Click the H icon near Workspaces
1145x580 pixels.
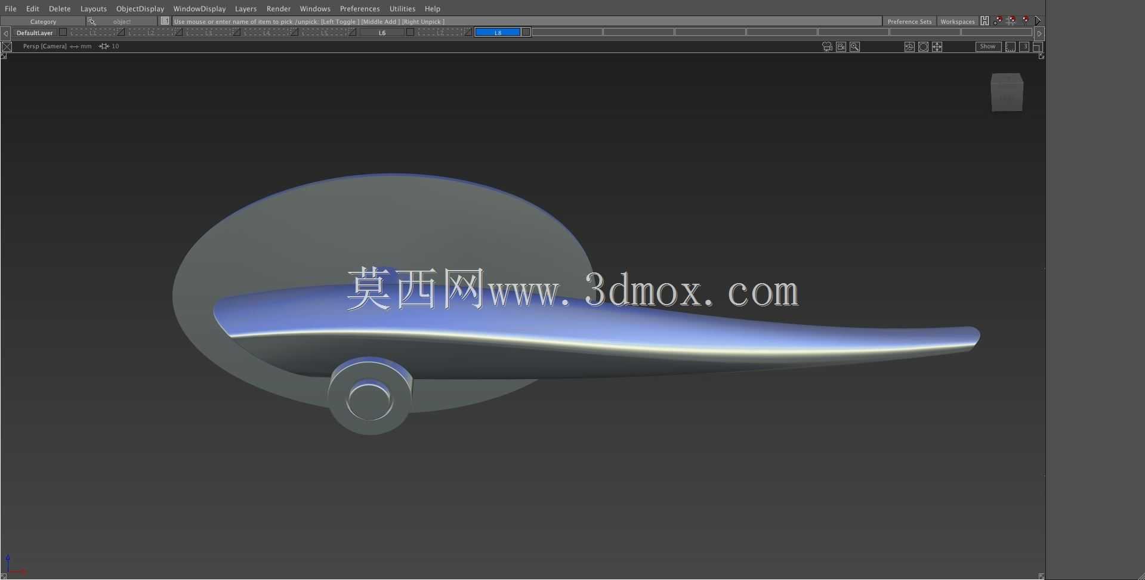(984, 21)
